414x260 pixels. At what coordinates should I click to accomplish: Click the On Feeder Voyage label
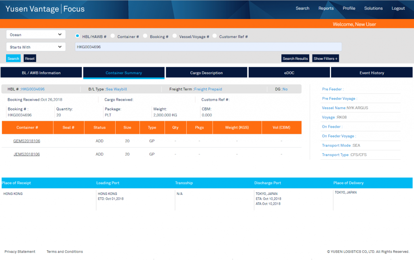(x=339, y=136)
